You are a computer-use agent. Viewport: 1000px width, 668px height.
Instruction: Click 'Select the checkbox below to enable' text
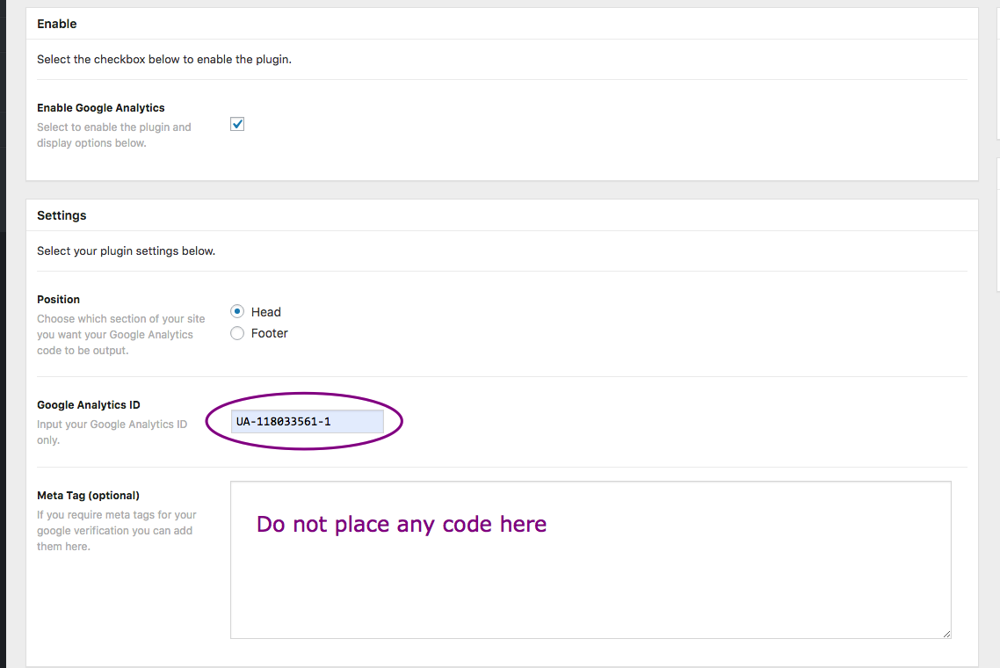pos(164,60)
